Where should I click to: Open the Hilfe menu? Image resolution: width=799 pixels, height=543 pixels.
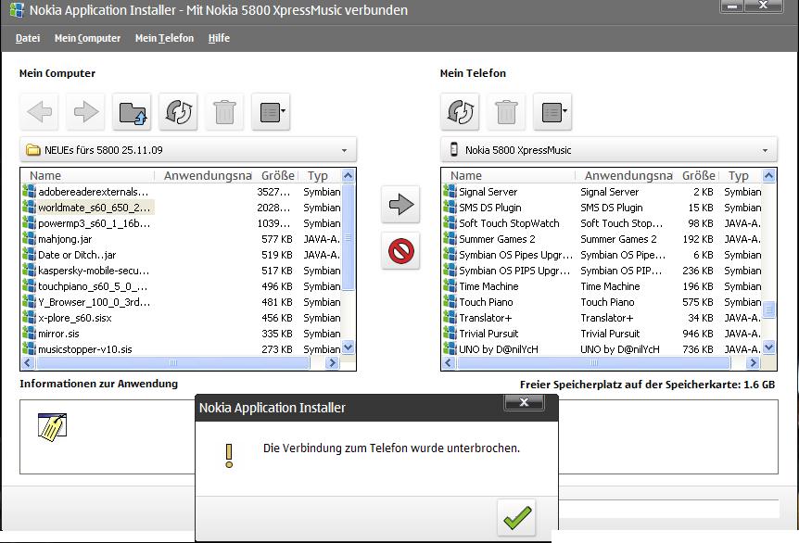[x=219, y=38]
